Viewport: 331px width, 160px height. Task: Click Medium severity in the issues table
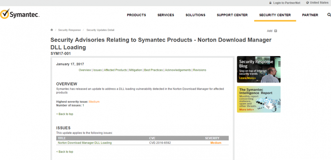216,143
